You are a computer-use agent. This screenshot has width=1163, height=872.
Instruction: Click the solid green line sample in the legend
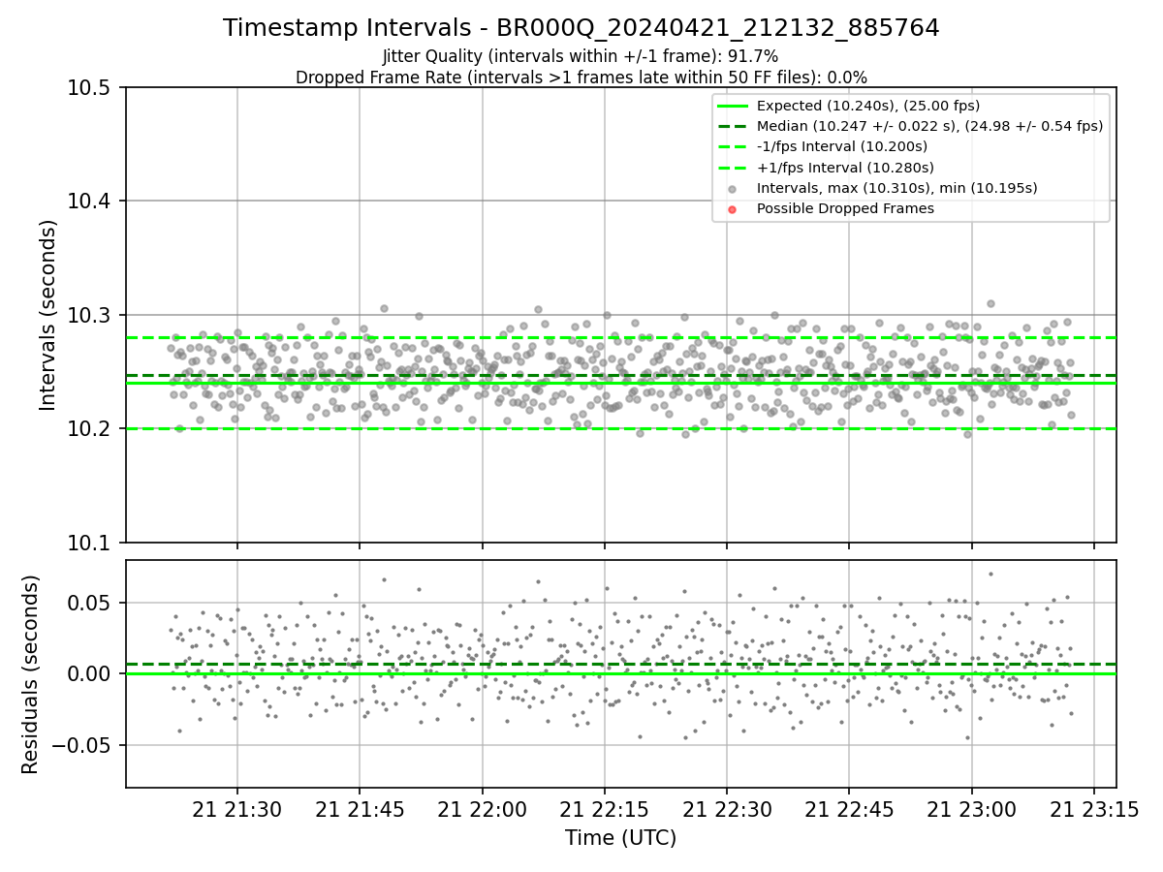[x=732, y=106]
